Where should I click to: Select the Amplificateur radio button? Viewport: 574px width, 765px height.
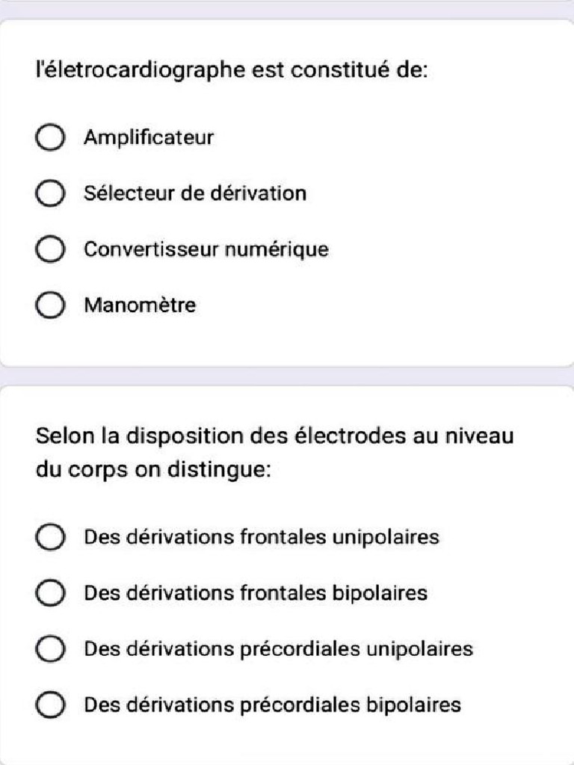pos(49,138)
